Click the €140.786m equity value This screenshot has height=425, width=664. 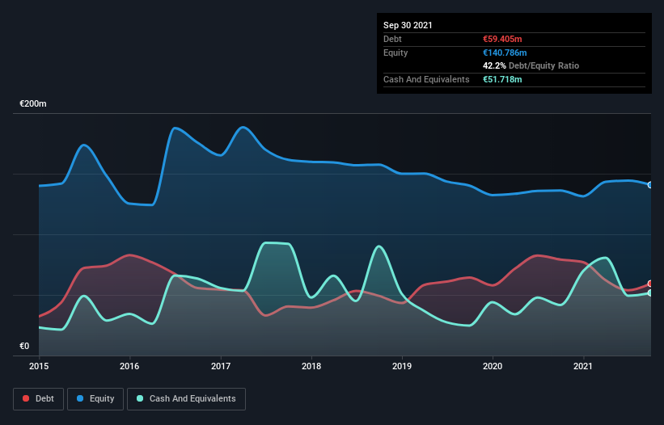tap(505, 53)
